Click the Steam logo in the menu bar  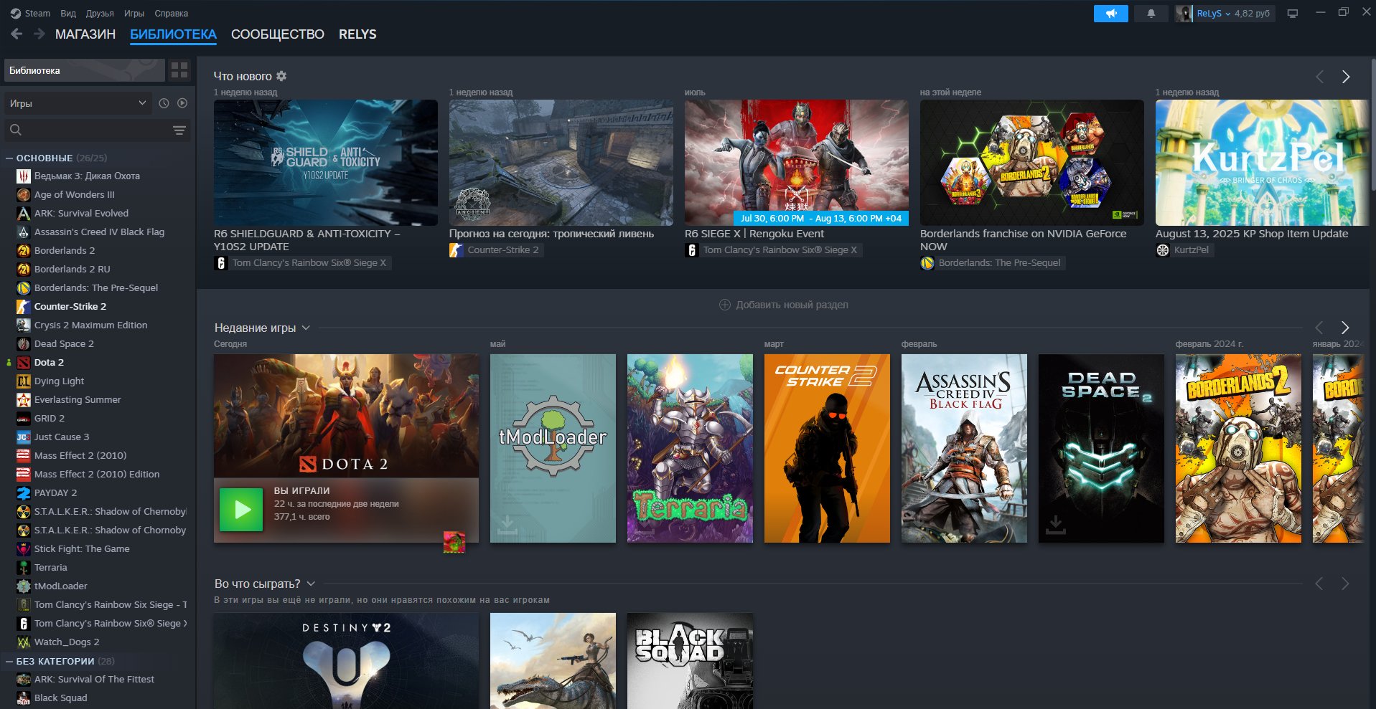(15, 14)
